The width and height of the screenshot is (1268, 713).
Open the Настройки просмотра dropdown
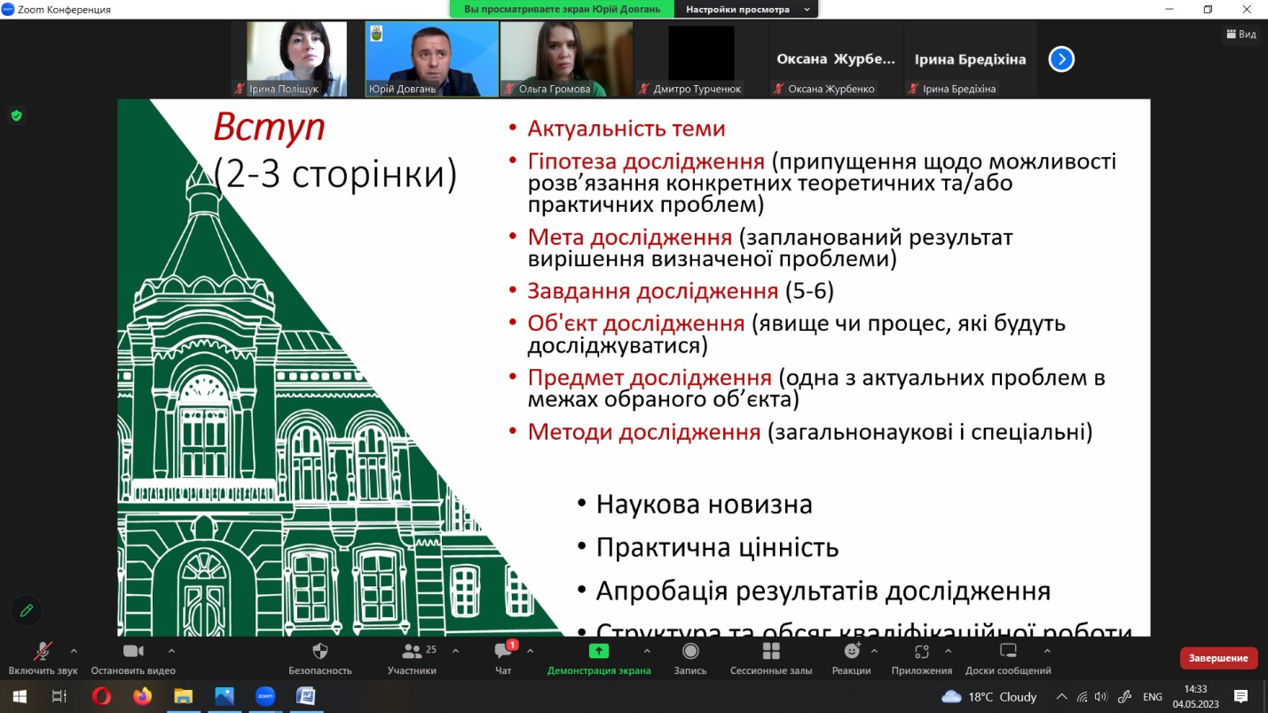click(x=746, y=9)
